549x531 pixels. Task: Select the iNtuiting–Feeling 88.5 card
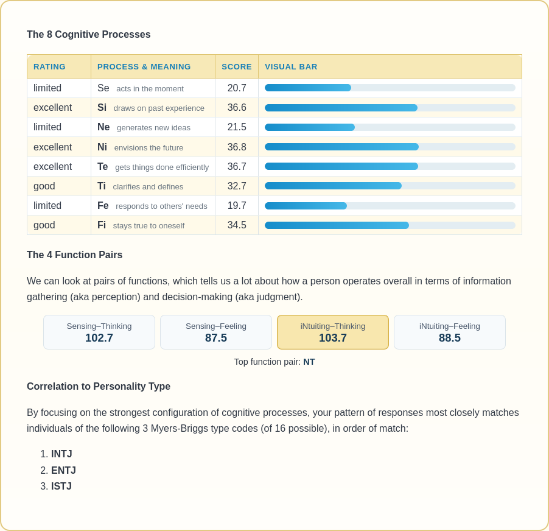coord(450,332)
